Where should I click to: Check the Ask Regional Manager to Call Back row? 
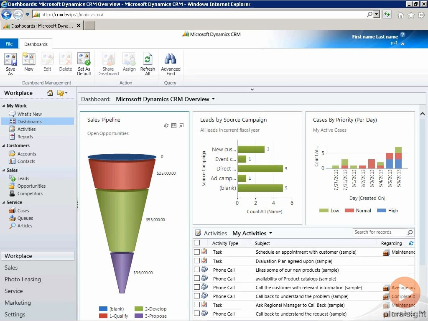(197, 304)
